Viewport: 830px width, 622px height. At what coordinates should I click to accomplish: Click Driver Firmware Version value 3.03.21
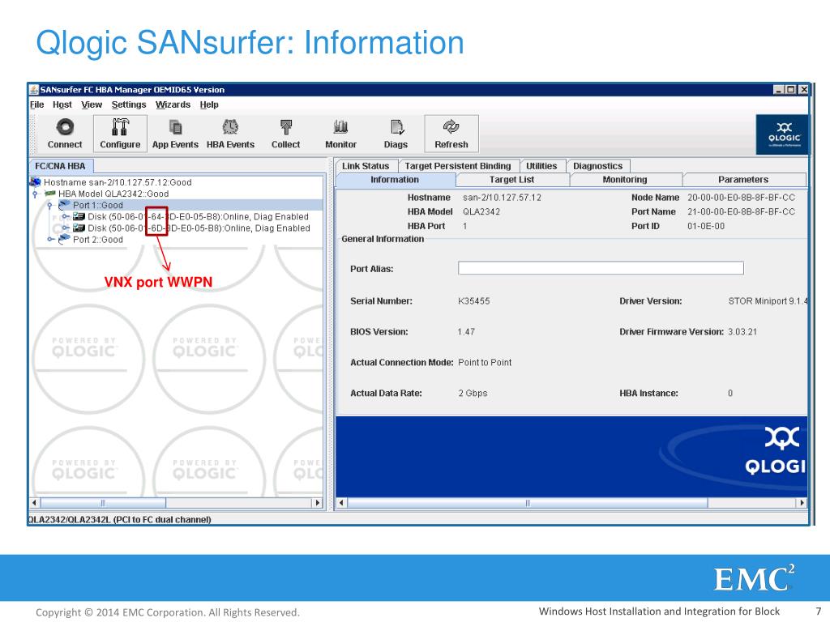click(x=742, y=331)
